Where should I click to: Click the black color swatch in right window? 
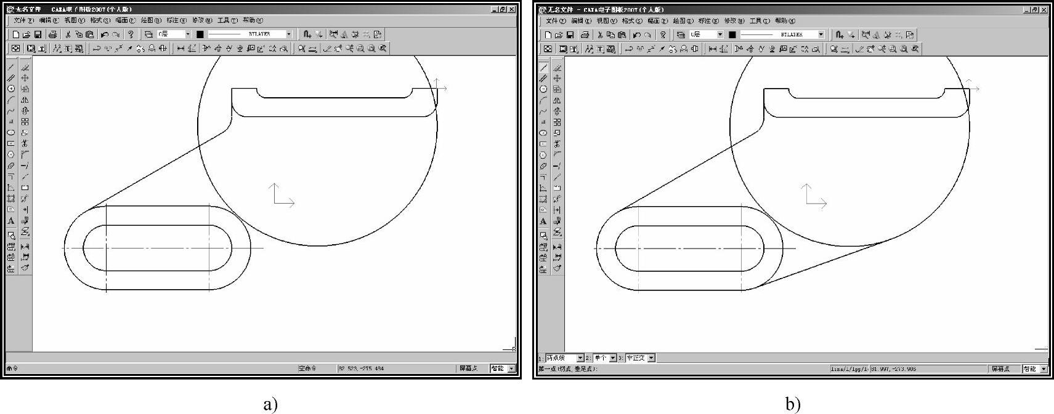(732, 34)
